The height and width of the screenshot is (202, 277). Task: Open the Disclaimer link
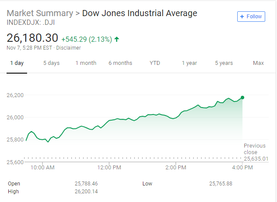[x=69, y=47]
